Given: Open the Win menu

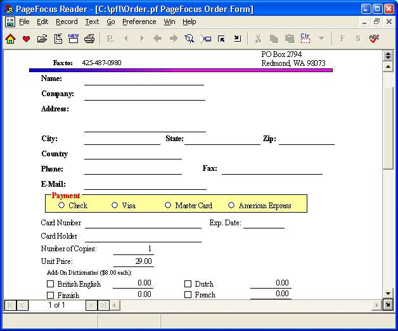Looking at the screenshot, I should coord(169,22).
